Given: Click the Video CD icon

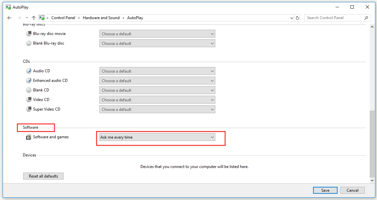Looking at the screenshot, I should pyautogui.click(x=29, y=100).
